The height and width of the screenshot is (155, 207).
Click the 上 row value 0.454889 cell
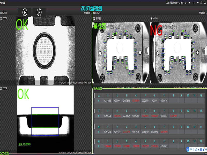click(108, 100)
